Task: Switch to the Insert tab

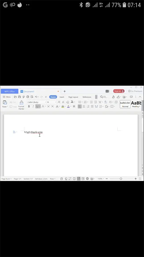Action: click(62, 97)
